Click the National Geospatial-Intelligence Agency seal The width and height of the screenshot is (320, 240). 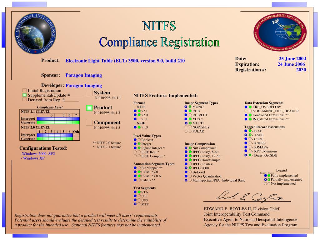36,33
